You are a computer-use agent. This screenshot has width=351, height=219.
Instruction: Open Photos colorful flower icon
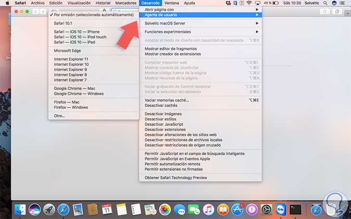165,210
